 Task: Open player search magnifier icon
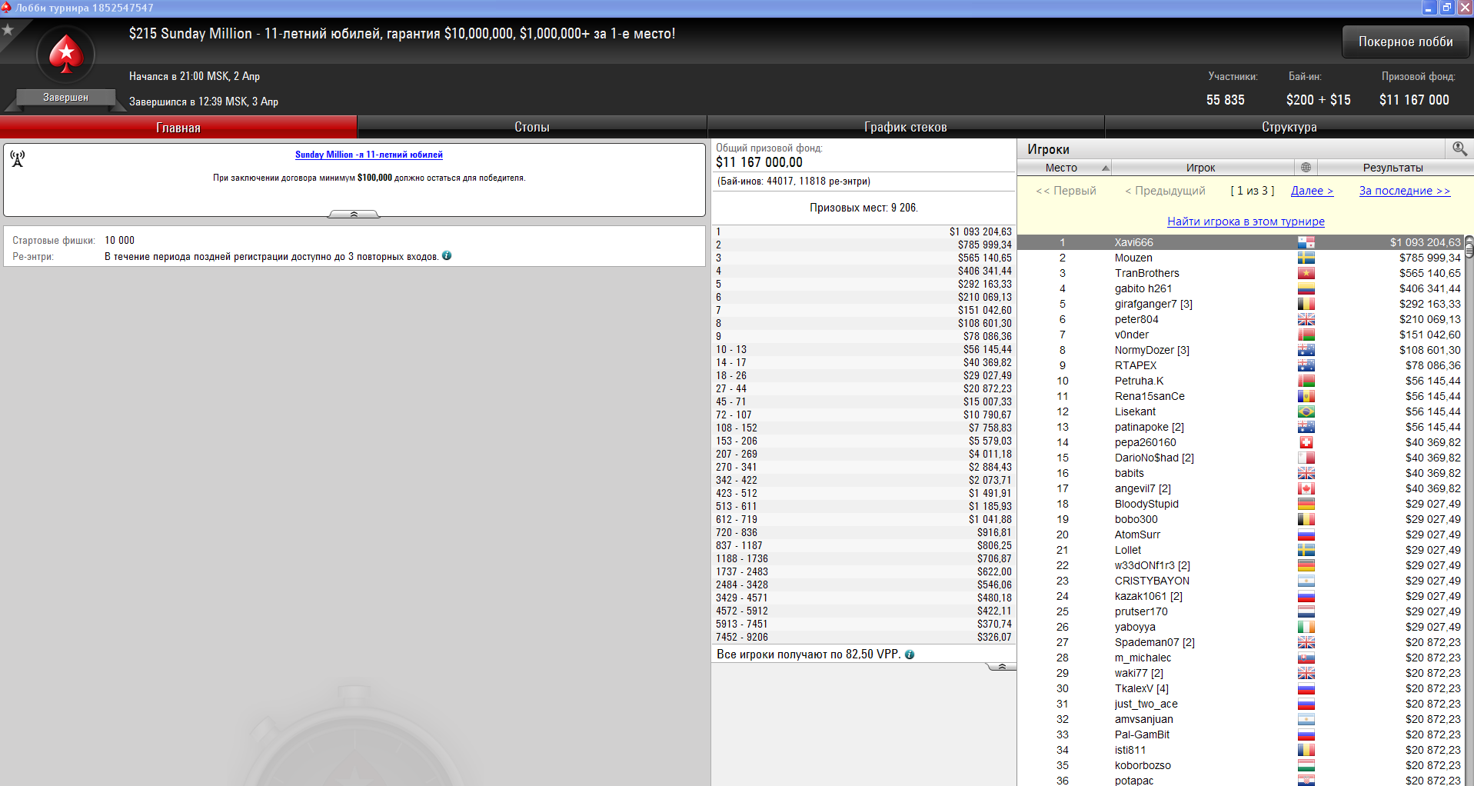coord(1459,148)
